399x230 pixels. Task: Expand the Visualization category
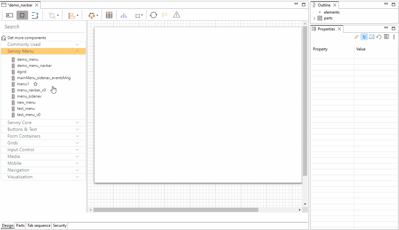click(x=43, y=177)
